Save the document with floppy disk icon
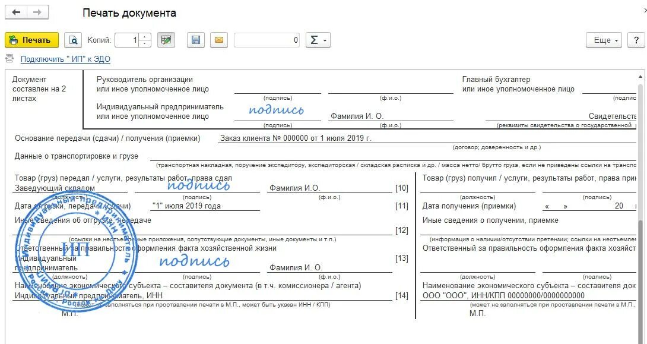This screenshot has width=647, height=344. tap(196, 40)
